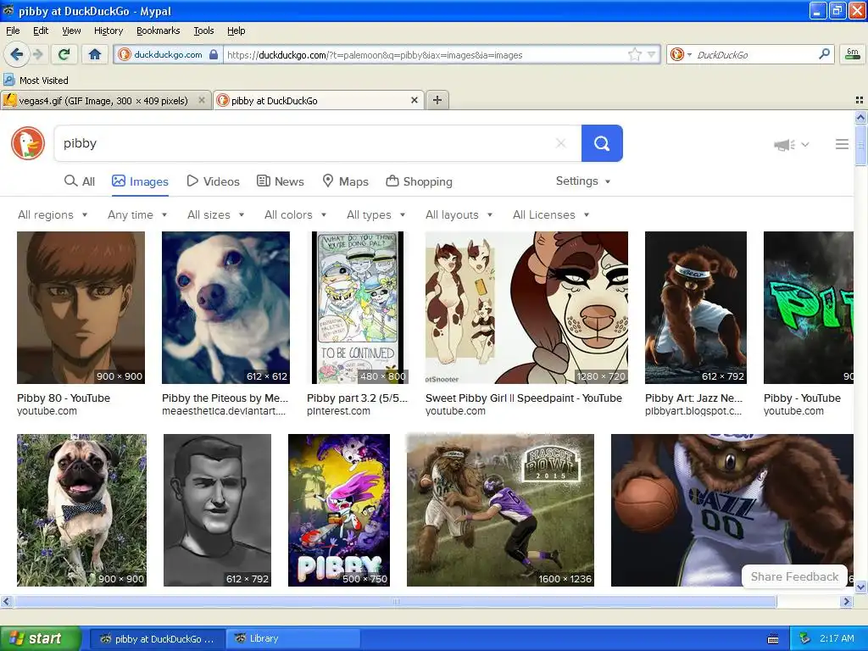Viewport: 868px width, 651px height.
Task: Switch to the vegas4.gif tab
Action: click(103, 101)
